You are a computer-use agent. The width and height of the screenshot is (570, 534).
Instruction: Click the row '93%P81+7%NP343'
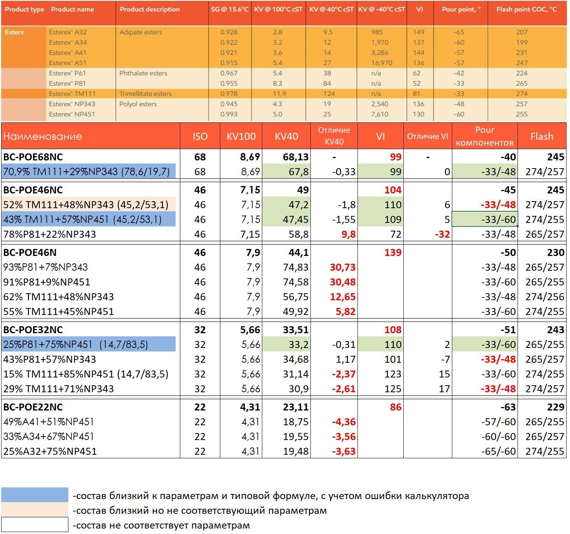(x=45, y=267)
